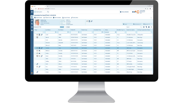Click the Admit Patient button
Viewport: 183px width, 103px height.
click(38, 18)
